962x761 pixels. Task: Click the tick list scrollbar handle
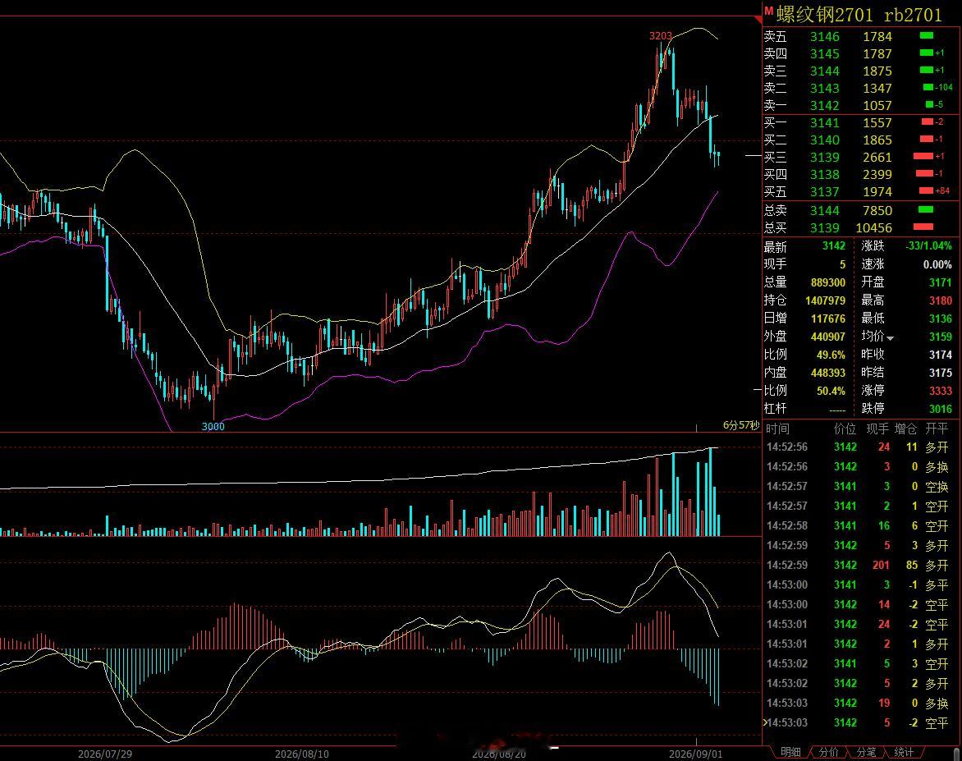point(957,754)
